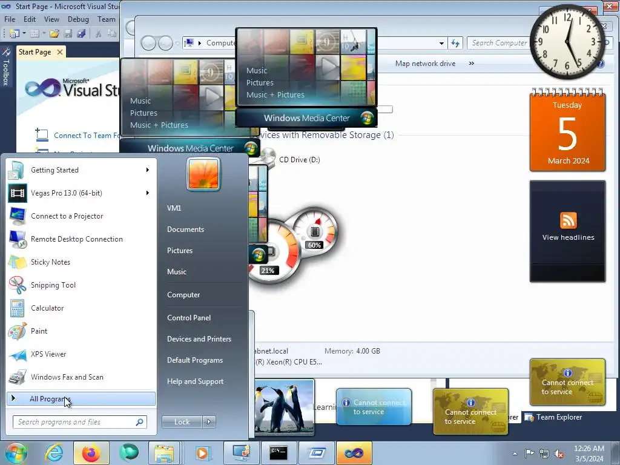This screenshot has height=465, width=620.
Task: Show hidden tray icons arrow
Action: [515, 453]
